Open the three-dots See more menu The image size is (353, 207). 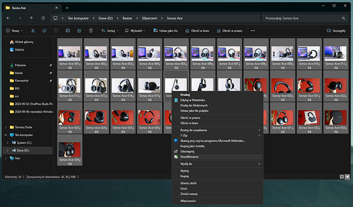tap(253, 31)
